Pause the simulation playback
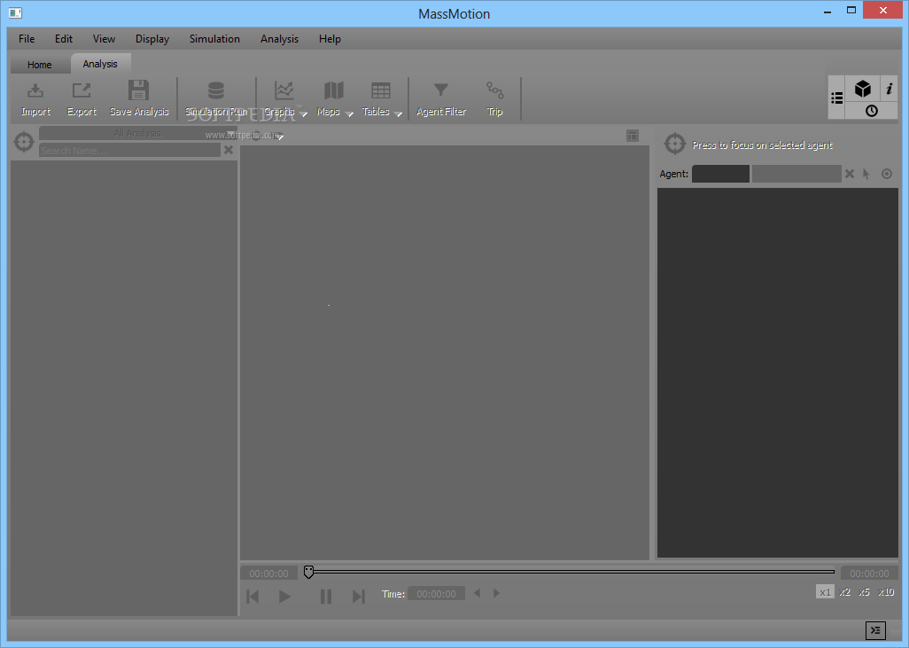Screen dimensions: 909x648 326,597
